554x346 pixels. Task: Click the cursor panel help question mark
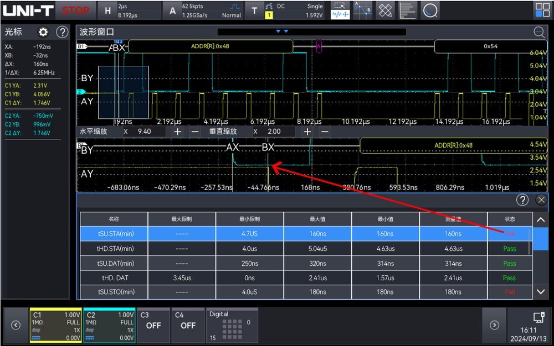pos(62,32)
